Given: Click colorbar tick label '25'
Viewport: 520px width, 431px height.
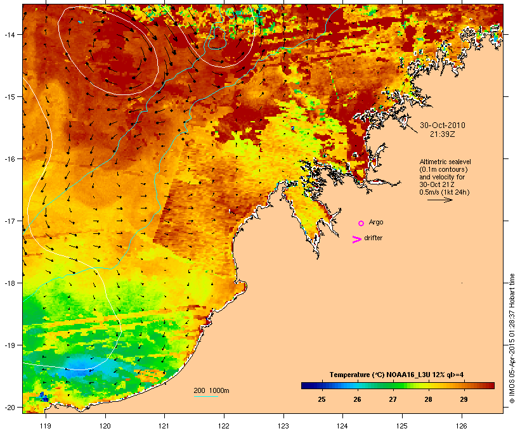Looking at the screenshot, I should coord(322,399).
